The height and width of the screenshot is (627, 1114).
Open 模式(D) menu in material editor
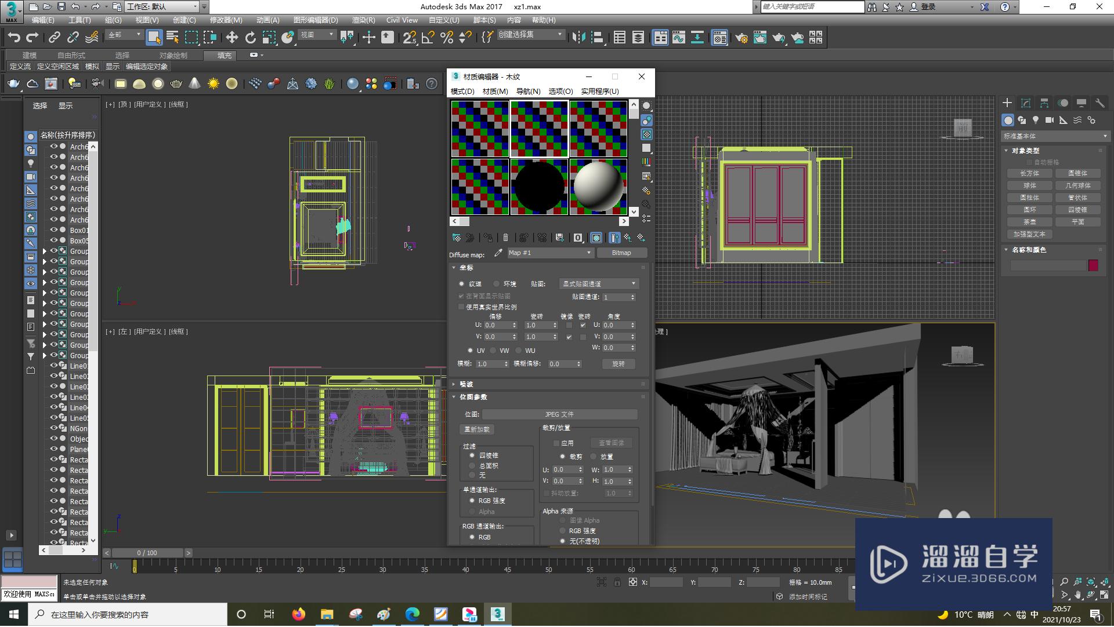coord(463,91)
